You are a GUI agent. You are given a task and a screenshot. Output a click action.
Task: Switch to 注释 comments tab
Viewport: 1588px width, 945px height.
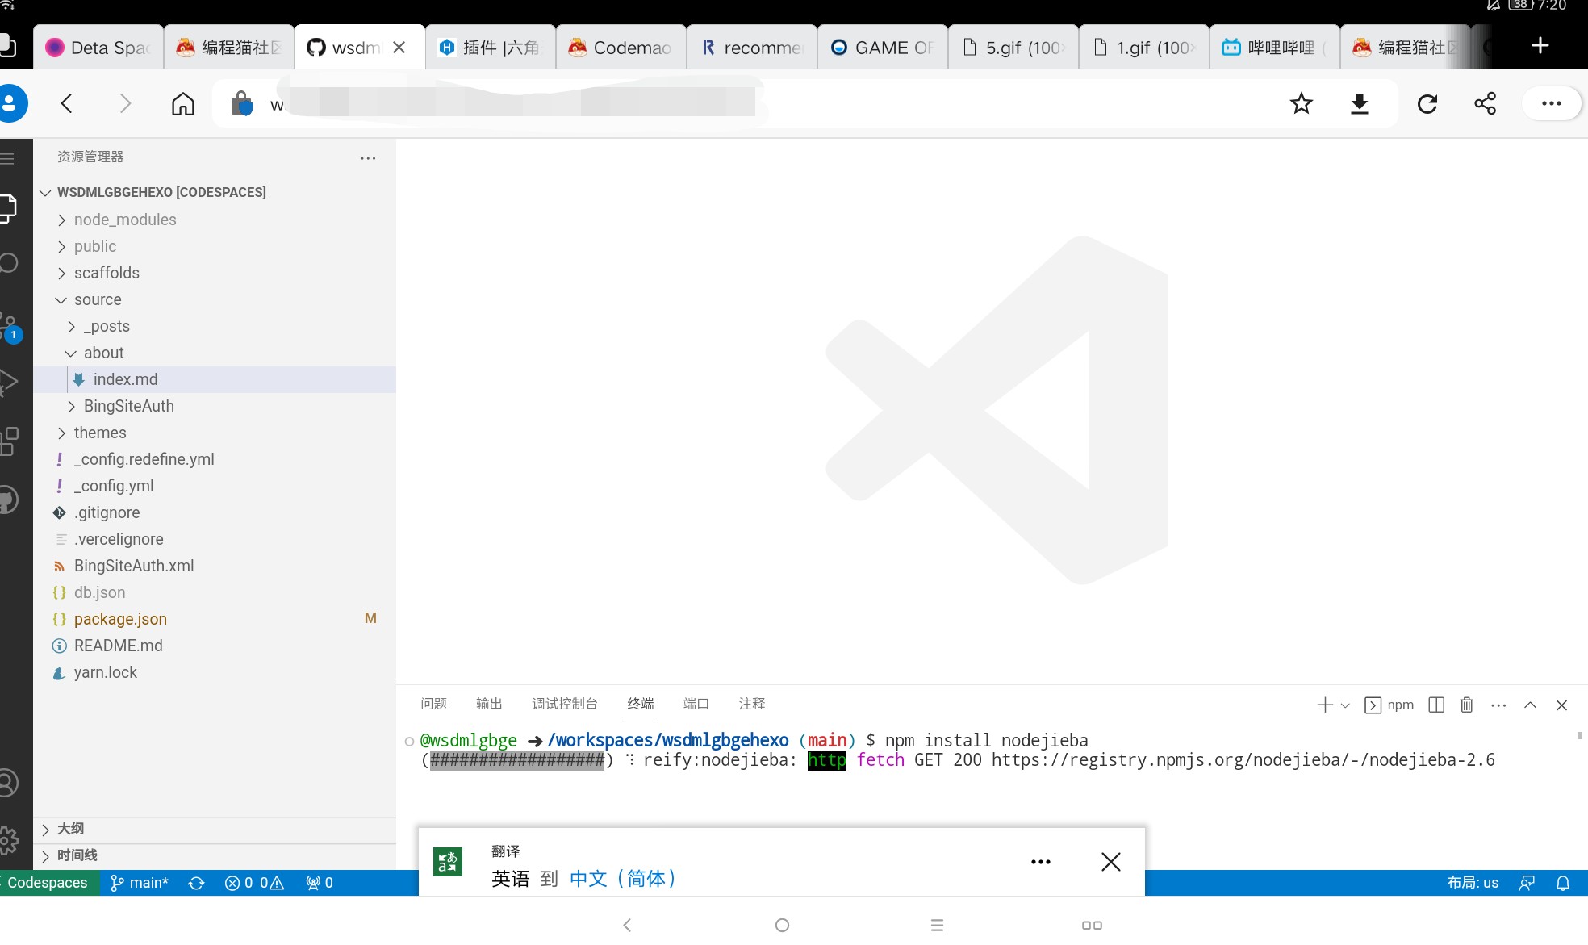[752, 704]
